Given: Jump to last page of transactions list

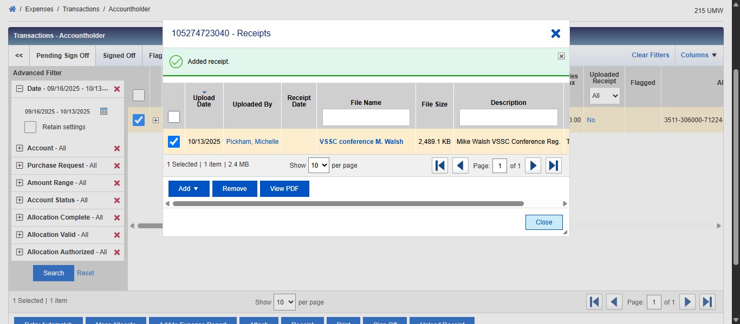Looking at the screenshot, I should [707, 302].
